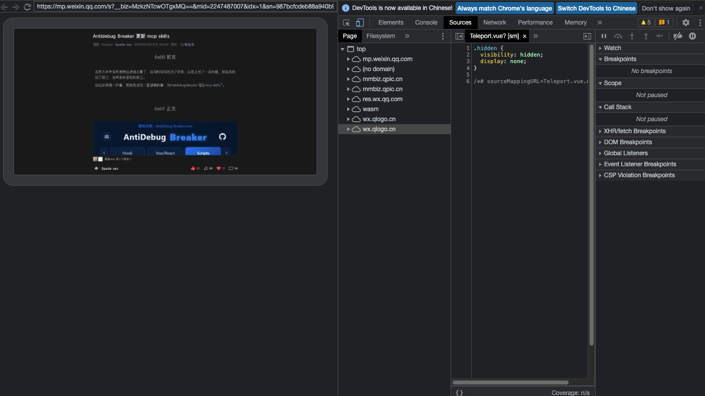Switch to the Network panel tab
This screenshot has width=705, height=396.
pyautogui.click(x=495, y=23)
